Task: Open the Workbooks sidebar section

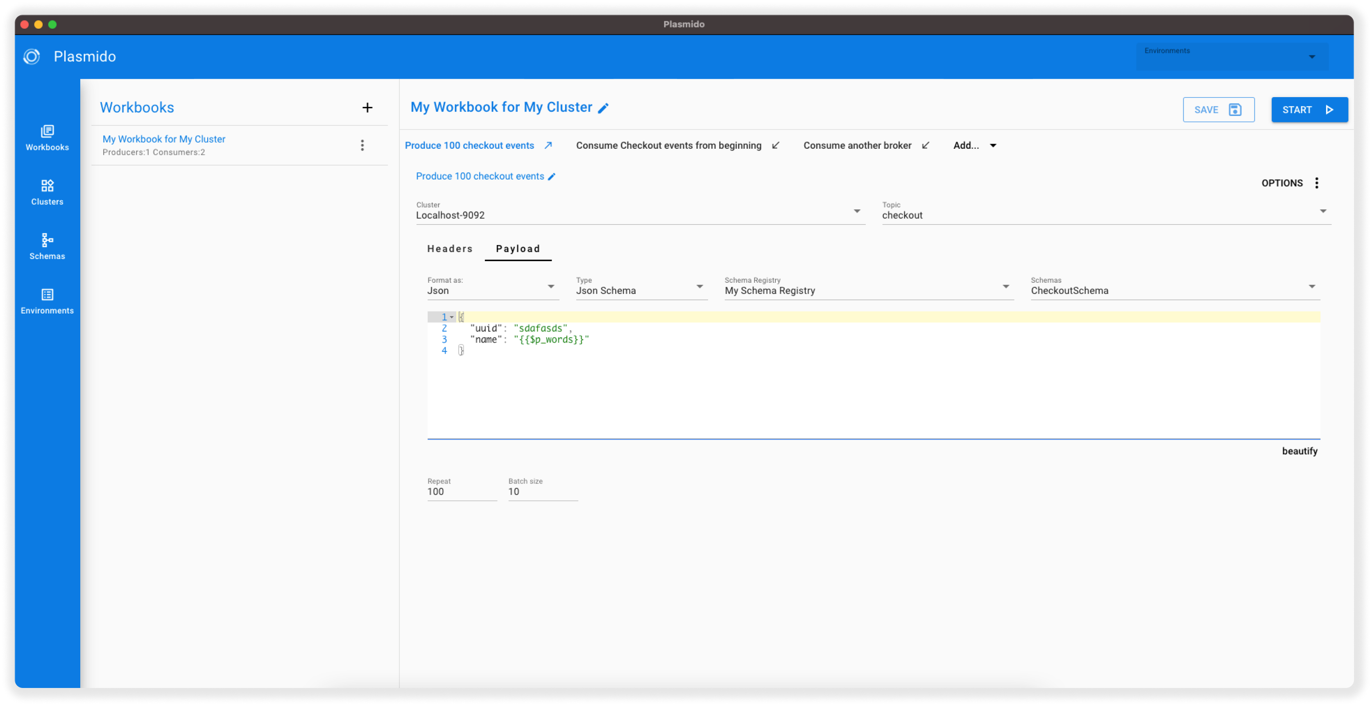Action: 47,137
